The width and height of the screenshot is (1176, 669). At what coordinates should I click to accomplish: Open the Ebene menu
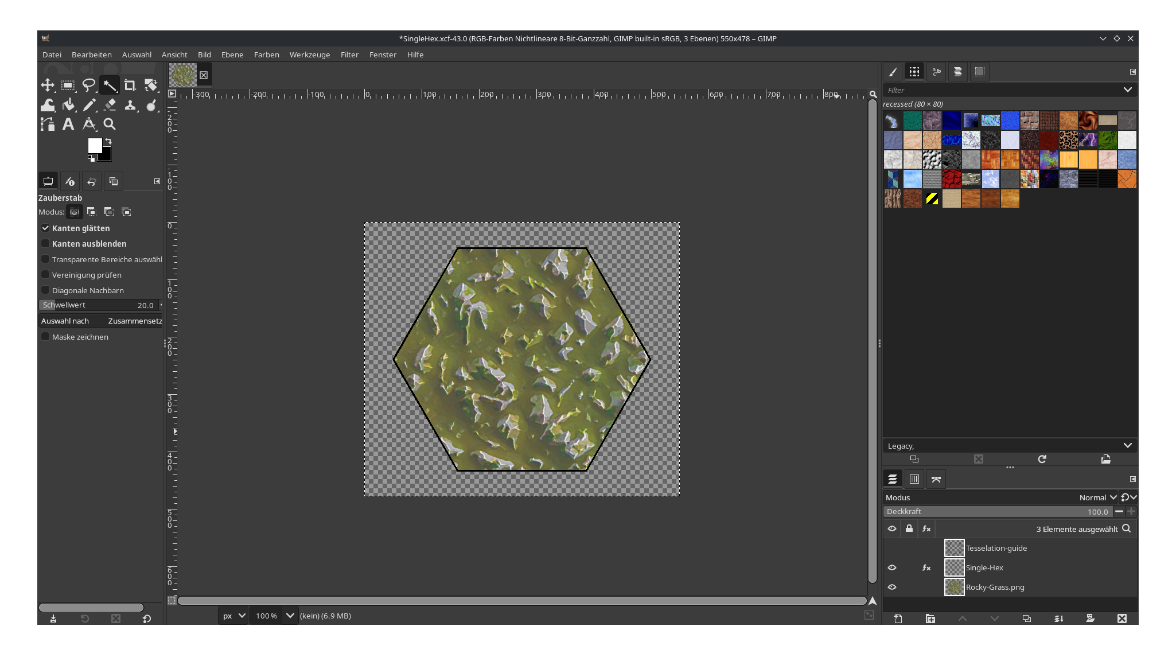(x=232, y=55)
